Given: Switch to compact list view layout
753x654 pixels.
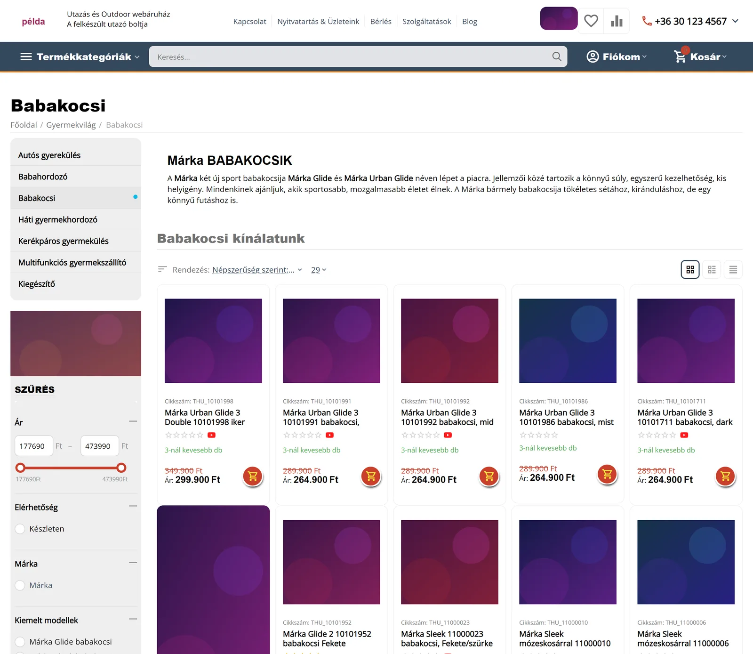Looking at the screenshot, I should [x=712, y=270].
